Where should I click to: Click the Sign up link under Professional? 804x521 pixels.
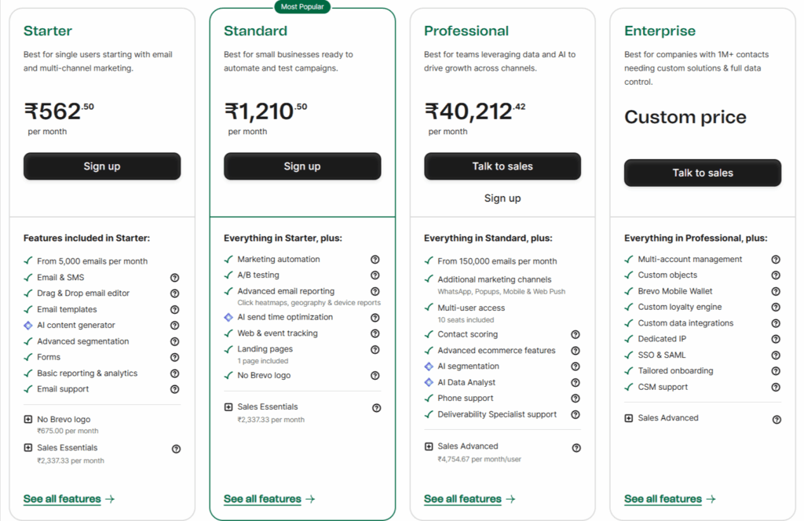502,198
